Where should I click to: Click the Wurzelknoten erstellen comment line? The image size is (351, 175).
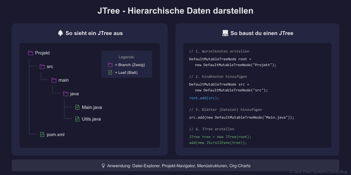point(219,51)
